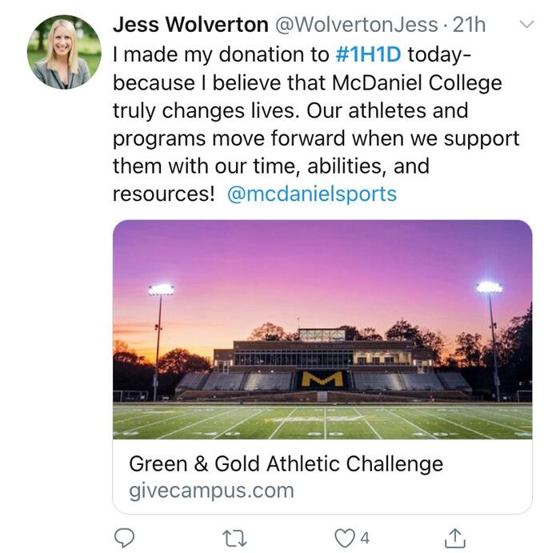Open Jess Wolverton's profile picture

(64, 51)
